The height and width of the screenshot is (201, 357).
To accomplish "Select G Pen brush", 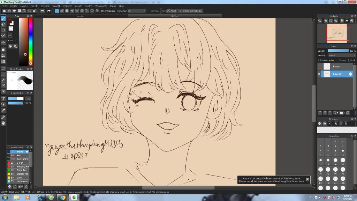I will click(x=18, y=163).
